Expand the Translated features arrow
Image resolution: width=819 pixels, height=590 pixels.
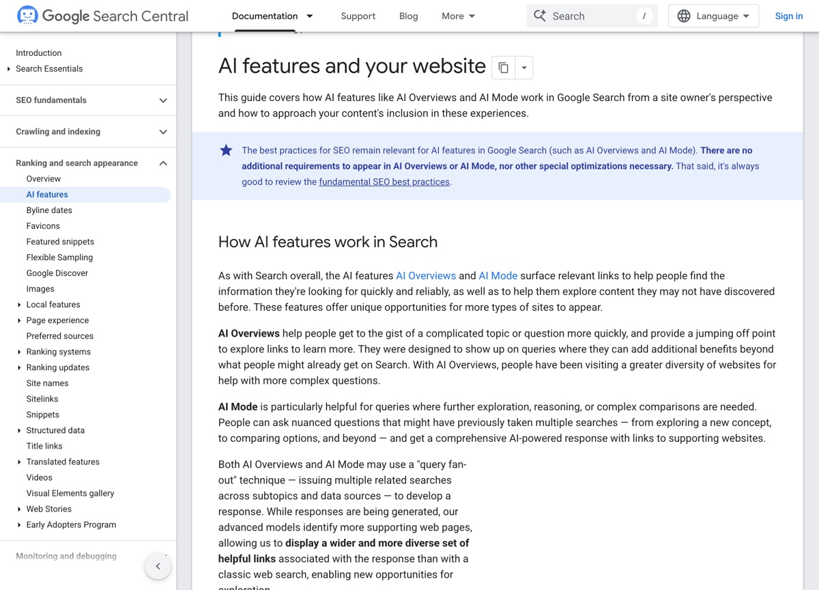[x=19, y=462]
